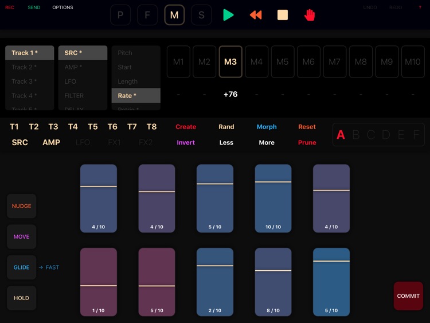The image size is (430, 323).
Task: Select Track 4 in the track list
Action: 30,95
